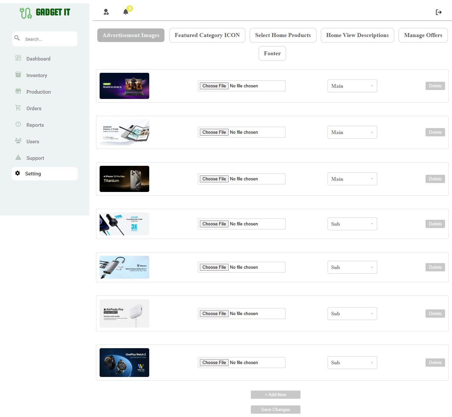Save changes to advertisement images
The image size is (452, 417).
coord(275,409)
